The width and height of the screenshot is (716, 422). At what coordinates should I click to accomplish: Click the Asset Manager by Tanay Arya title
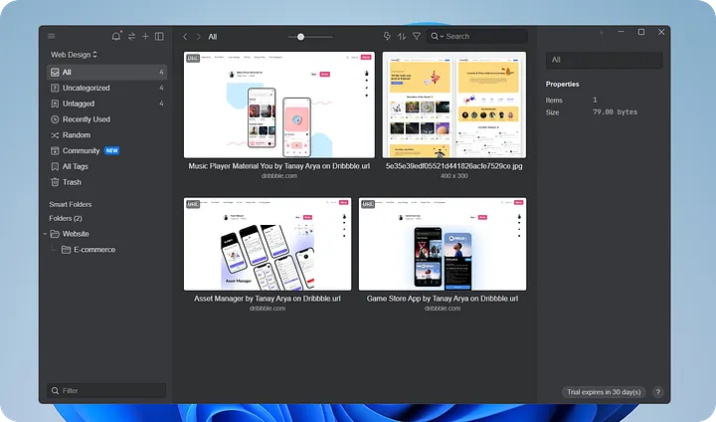click(268, 299)
